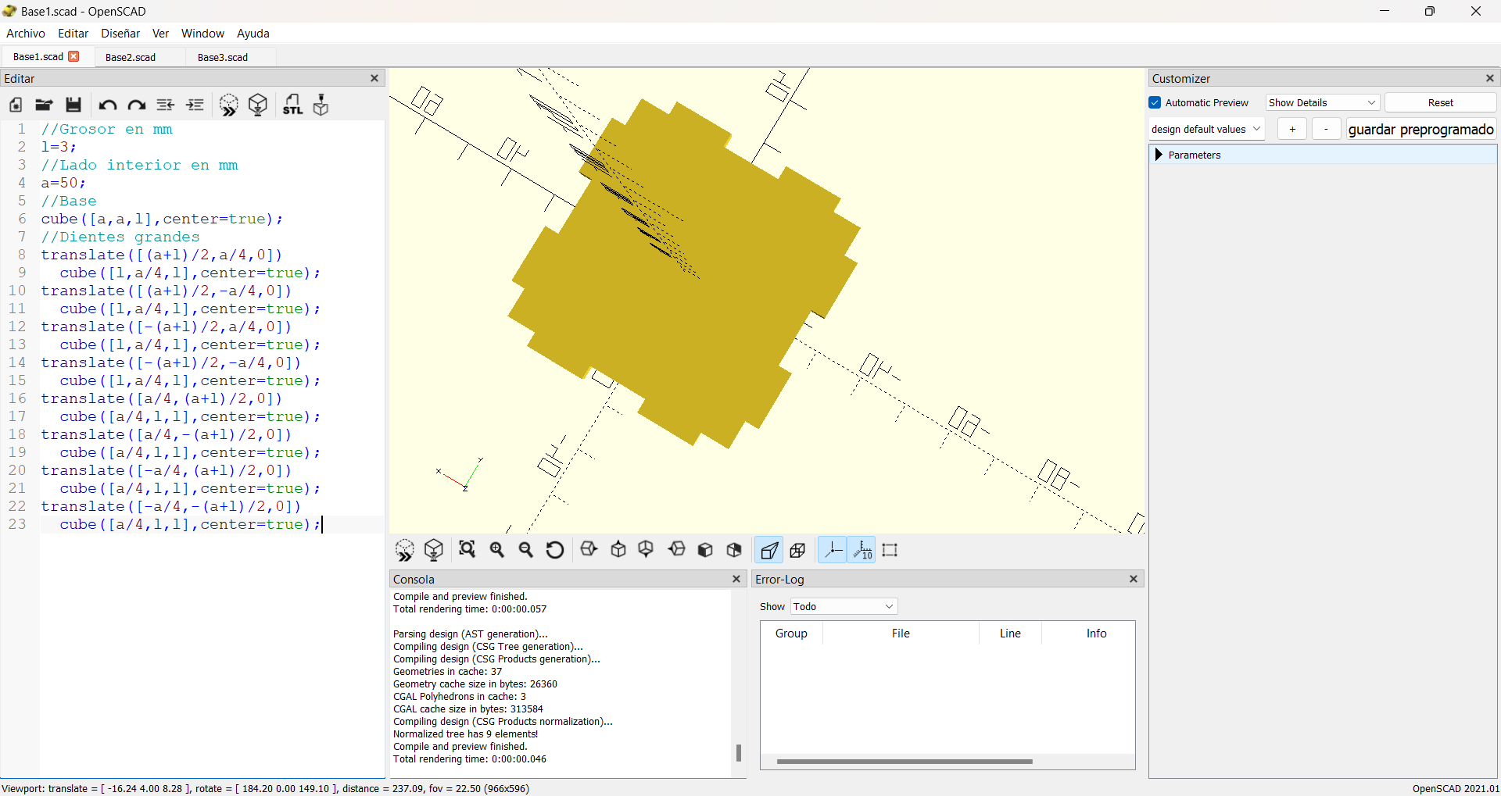1501x796 pixels.
Task: Click the Line column header in Error-Log
Action: [x=1010, y=634]
